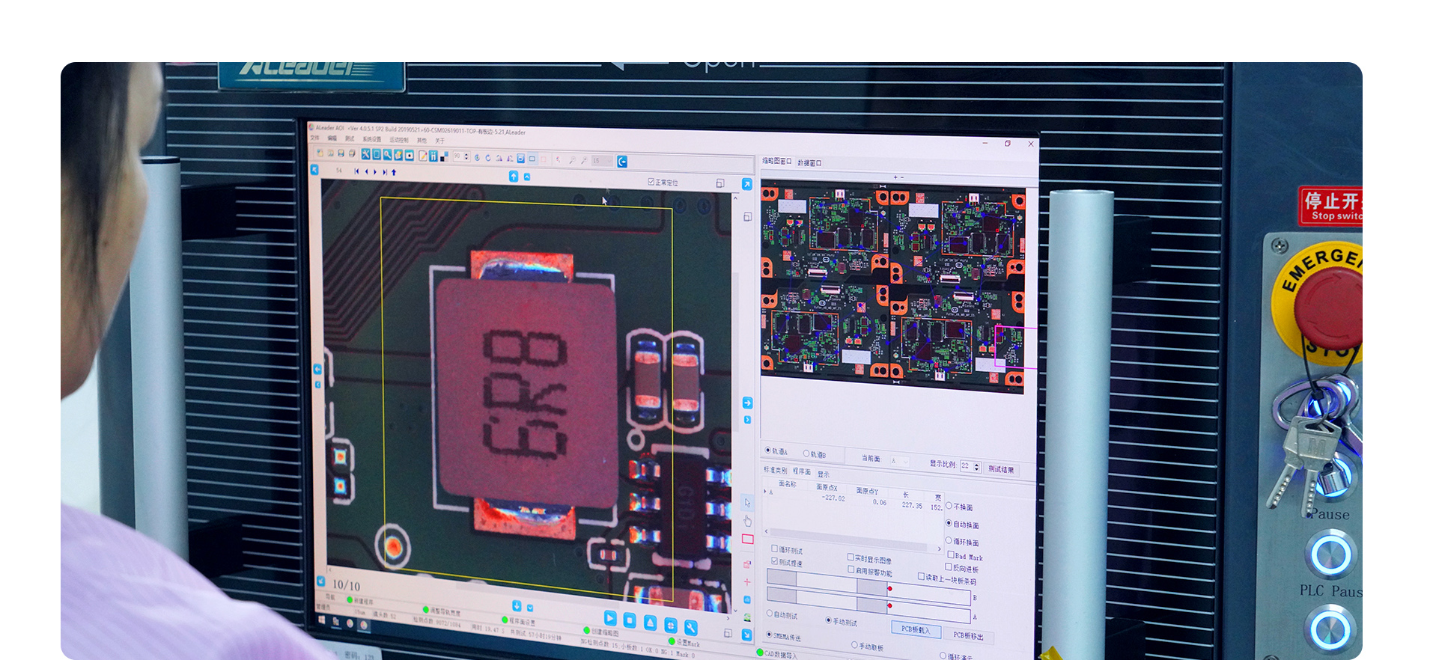Enable the 实时显示图像 checkbox
This screenshot has width=1433, height=660.
click(851, 557)
